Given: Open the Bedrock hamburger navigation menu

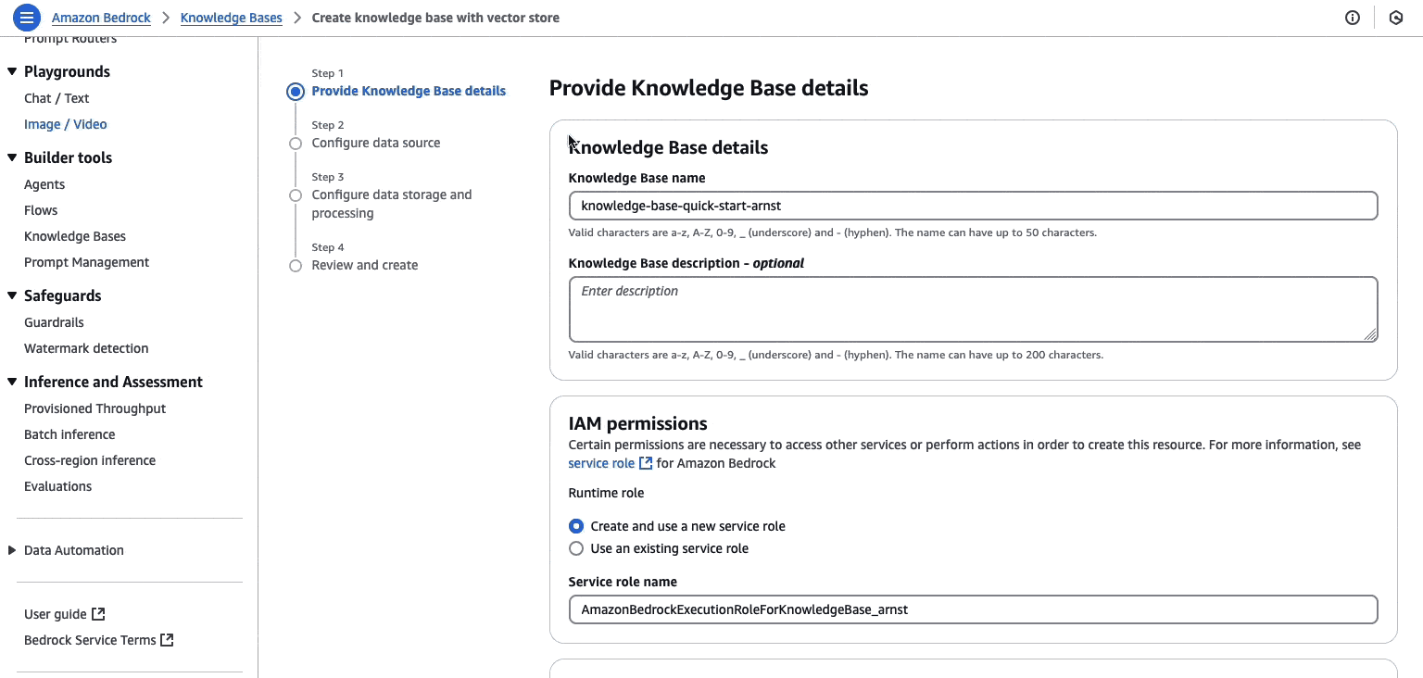Looking at the screenshot, I should pos(27,18).
